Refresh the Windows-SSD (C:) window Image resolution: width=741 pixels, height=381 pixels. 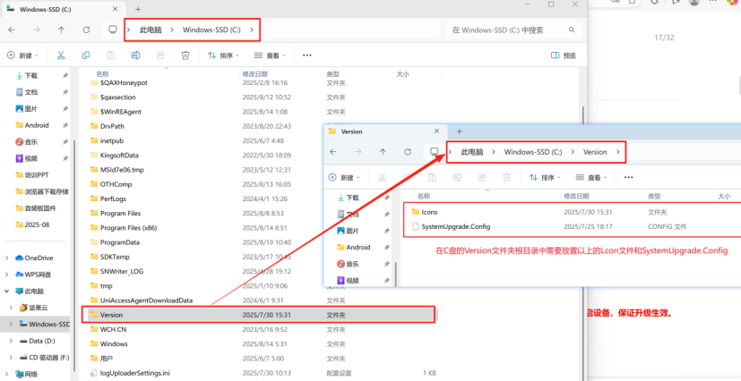86,30
